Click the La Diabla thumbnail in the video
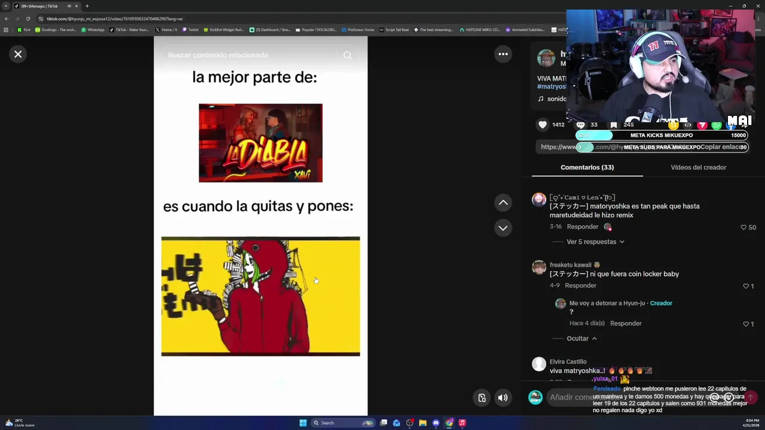 (261, 143)
